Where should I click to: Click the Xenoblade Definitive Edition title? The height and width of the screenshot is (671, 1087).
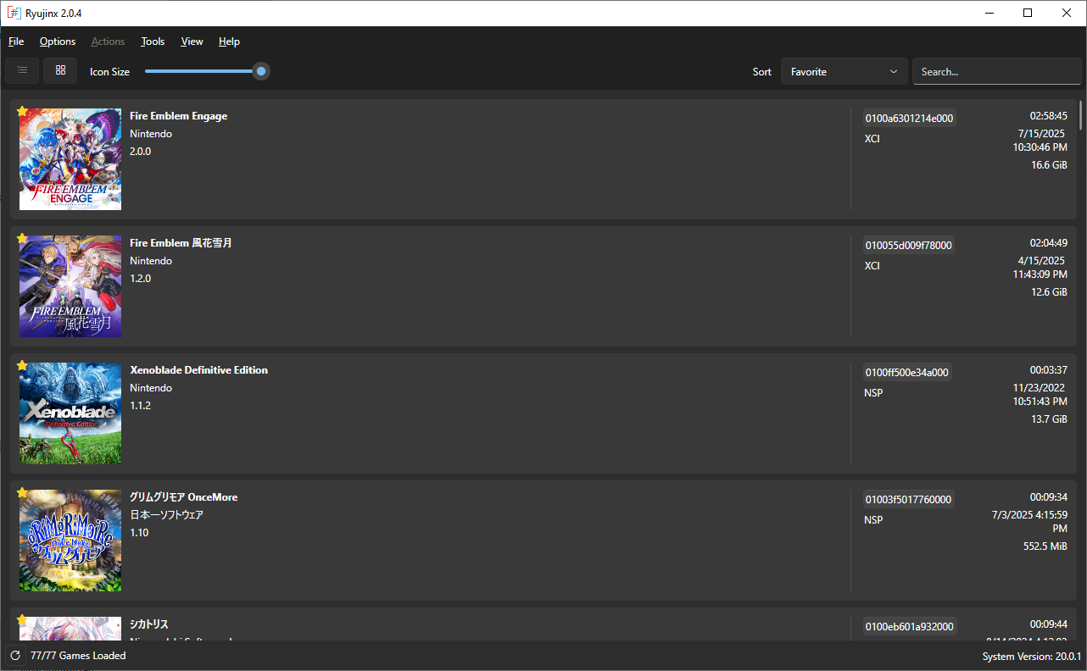tap(198, 370)
